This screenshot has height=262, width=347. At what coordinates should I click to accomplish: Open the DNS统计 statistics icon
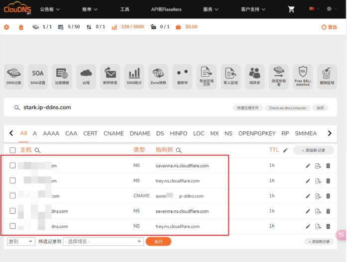pyautogui.click(x=134, y=76)
